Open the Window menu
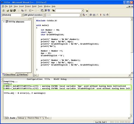Viewport: 134px width, 124px height. pos(47,6)
